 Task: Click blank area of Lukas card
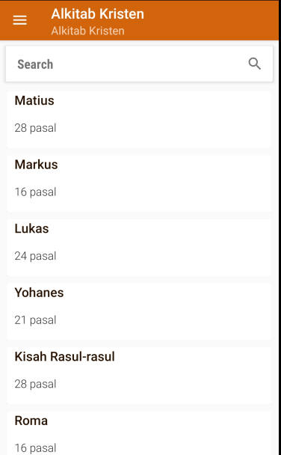174,248
